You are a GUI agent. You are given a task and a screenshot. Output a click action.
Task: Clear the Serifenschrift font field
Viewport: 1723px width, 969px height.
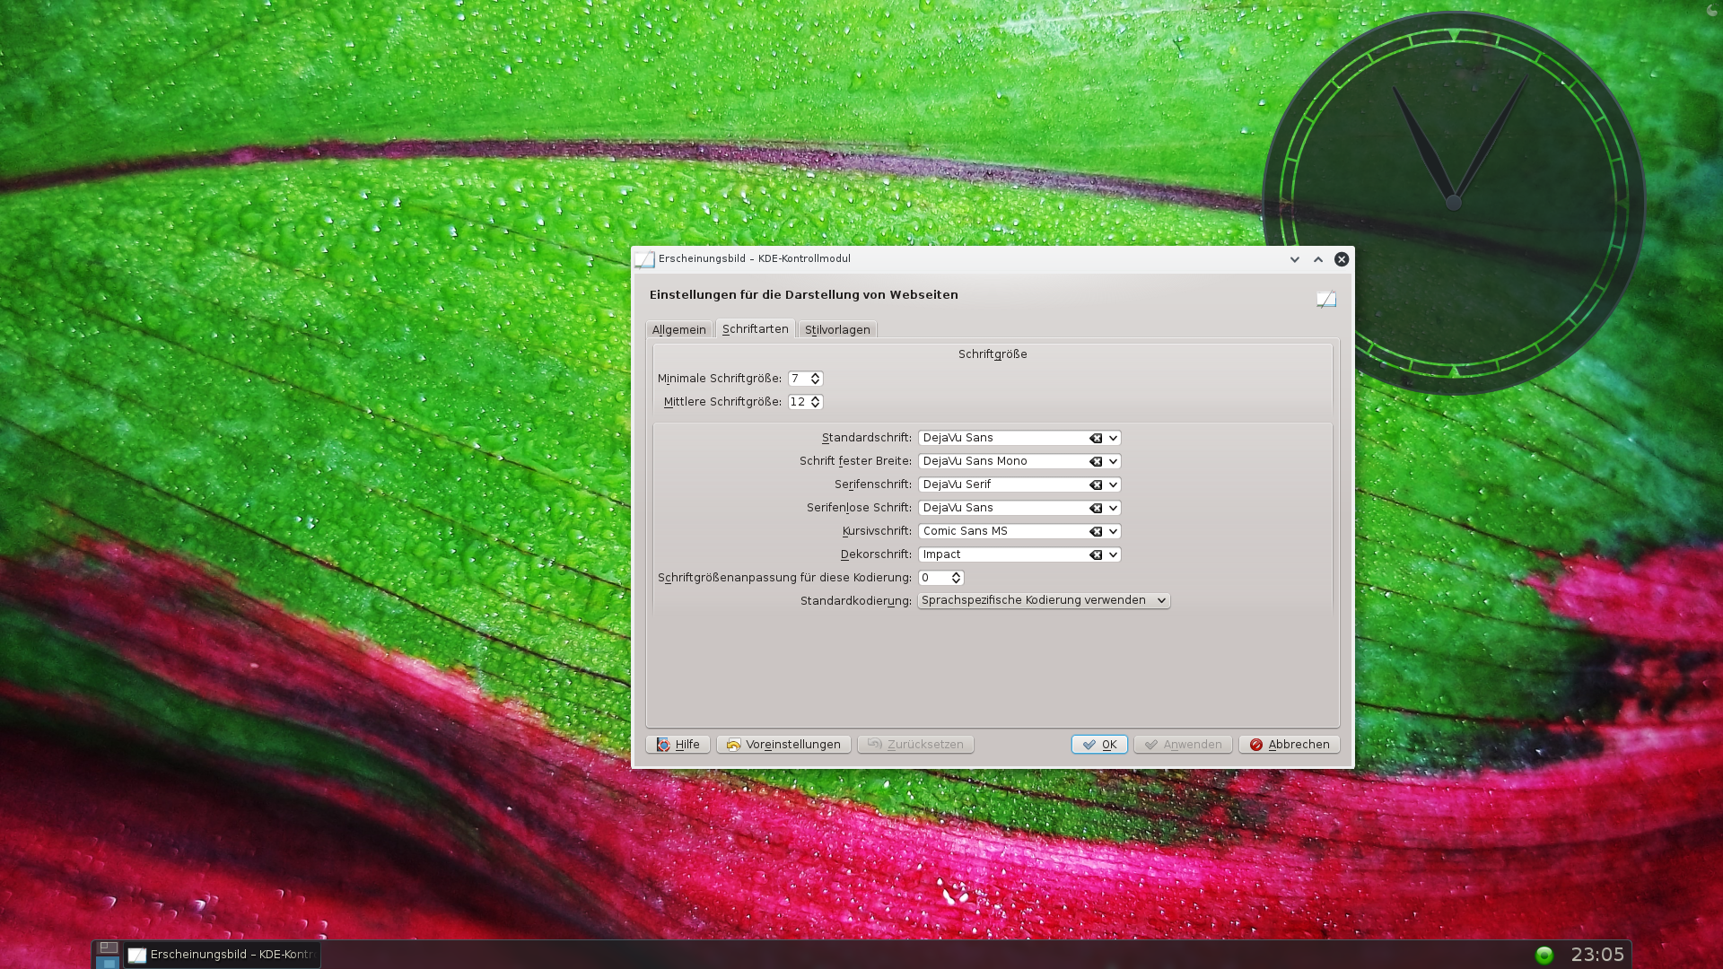pyautogui.click(x=1096, y=484)
